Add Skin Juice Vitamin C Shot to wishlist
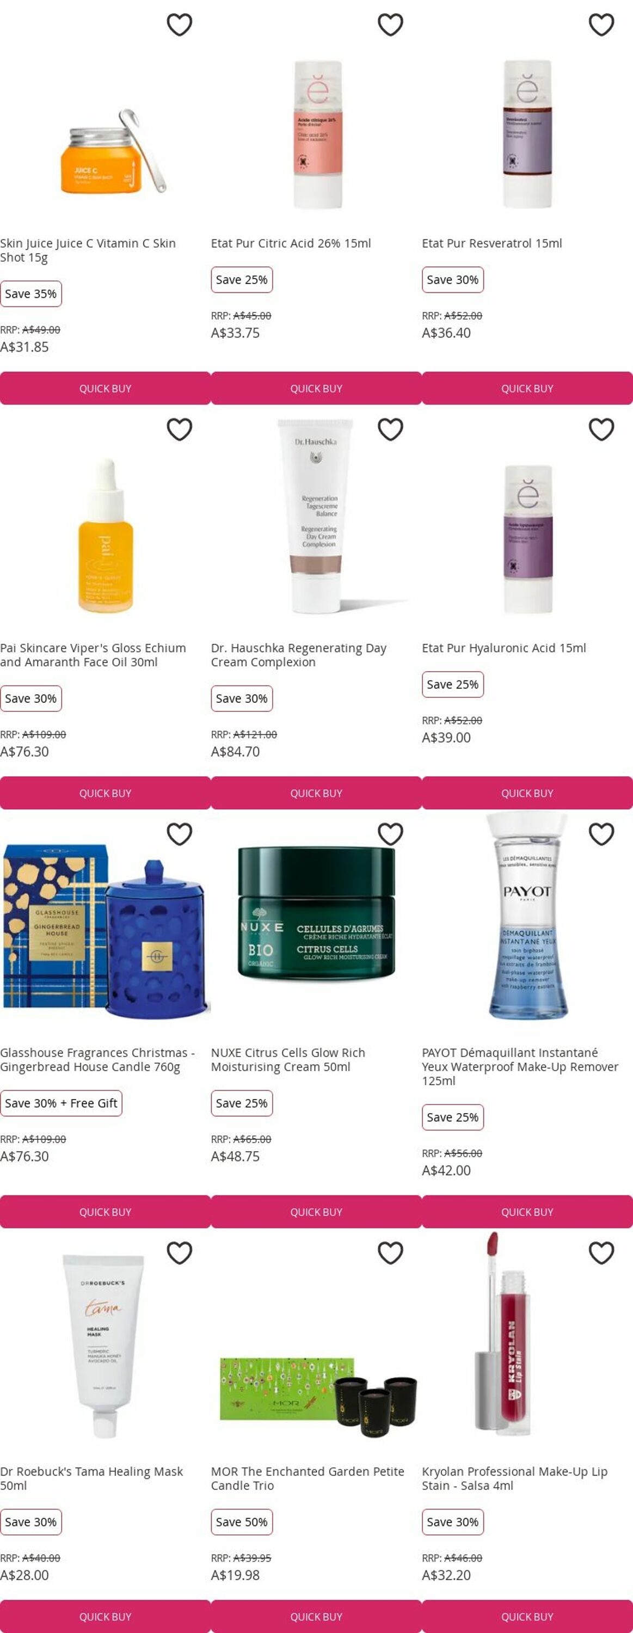This screenshot has height=1633, width=633. [179, 24]
